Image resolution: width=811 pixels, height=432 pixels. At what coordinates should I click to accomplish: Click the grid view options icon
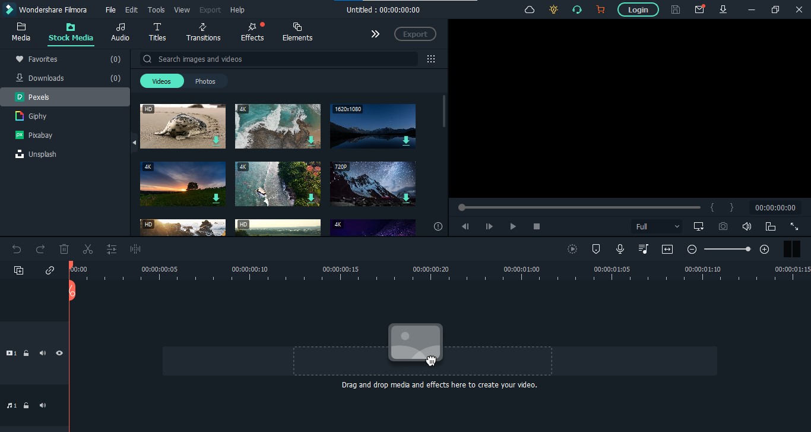431,59
